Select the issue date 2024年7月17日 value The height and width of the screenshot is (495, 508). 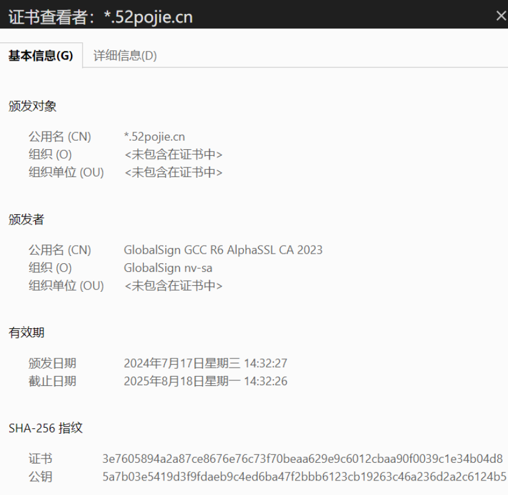pyautogui.click(x=205, y=363)
